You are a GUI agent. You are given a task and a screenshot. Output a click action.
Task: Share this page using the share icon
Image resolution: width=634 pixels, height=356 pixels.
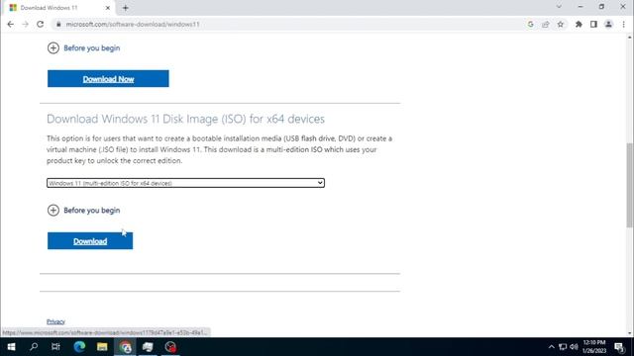[546, 24]
